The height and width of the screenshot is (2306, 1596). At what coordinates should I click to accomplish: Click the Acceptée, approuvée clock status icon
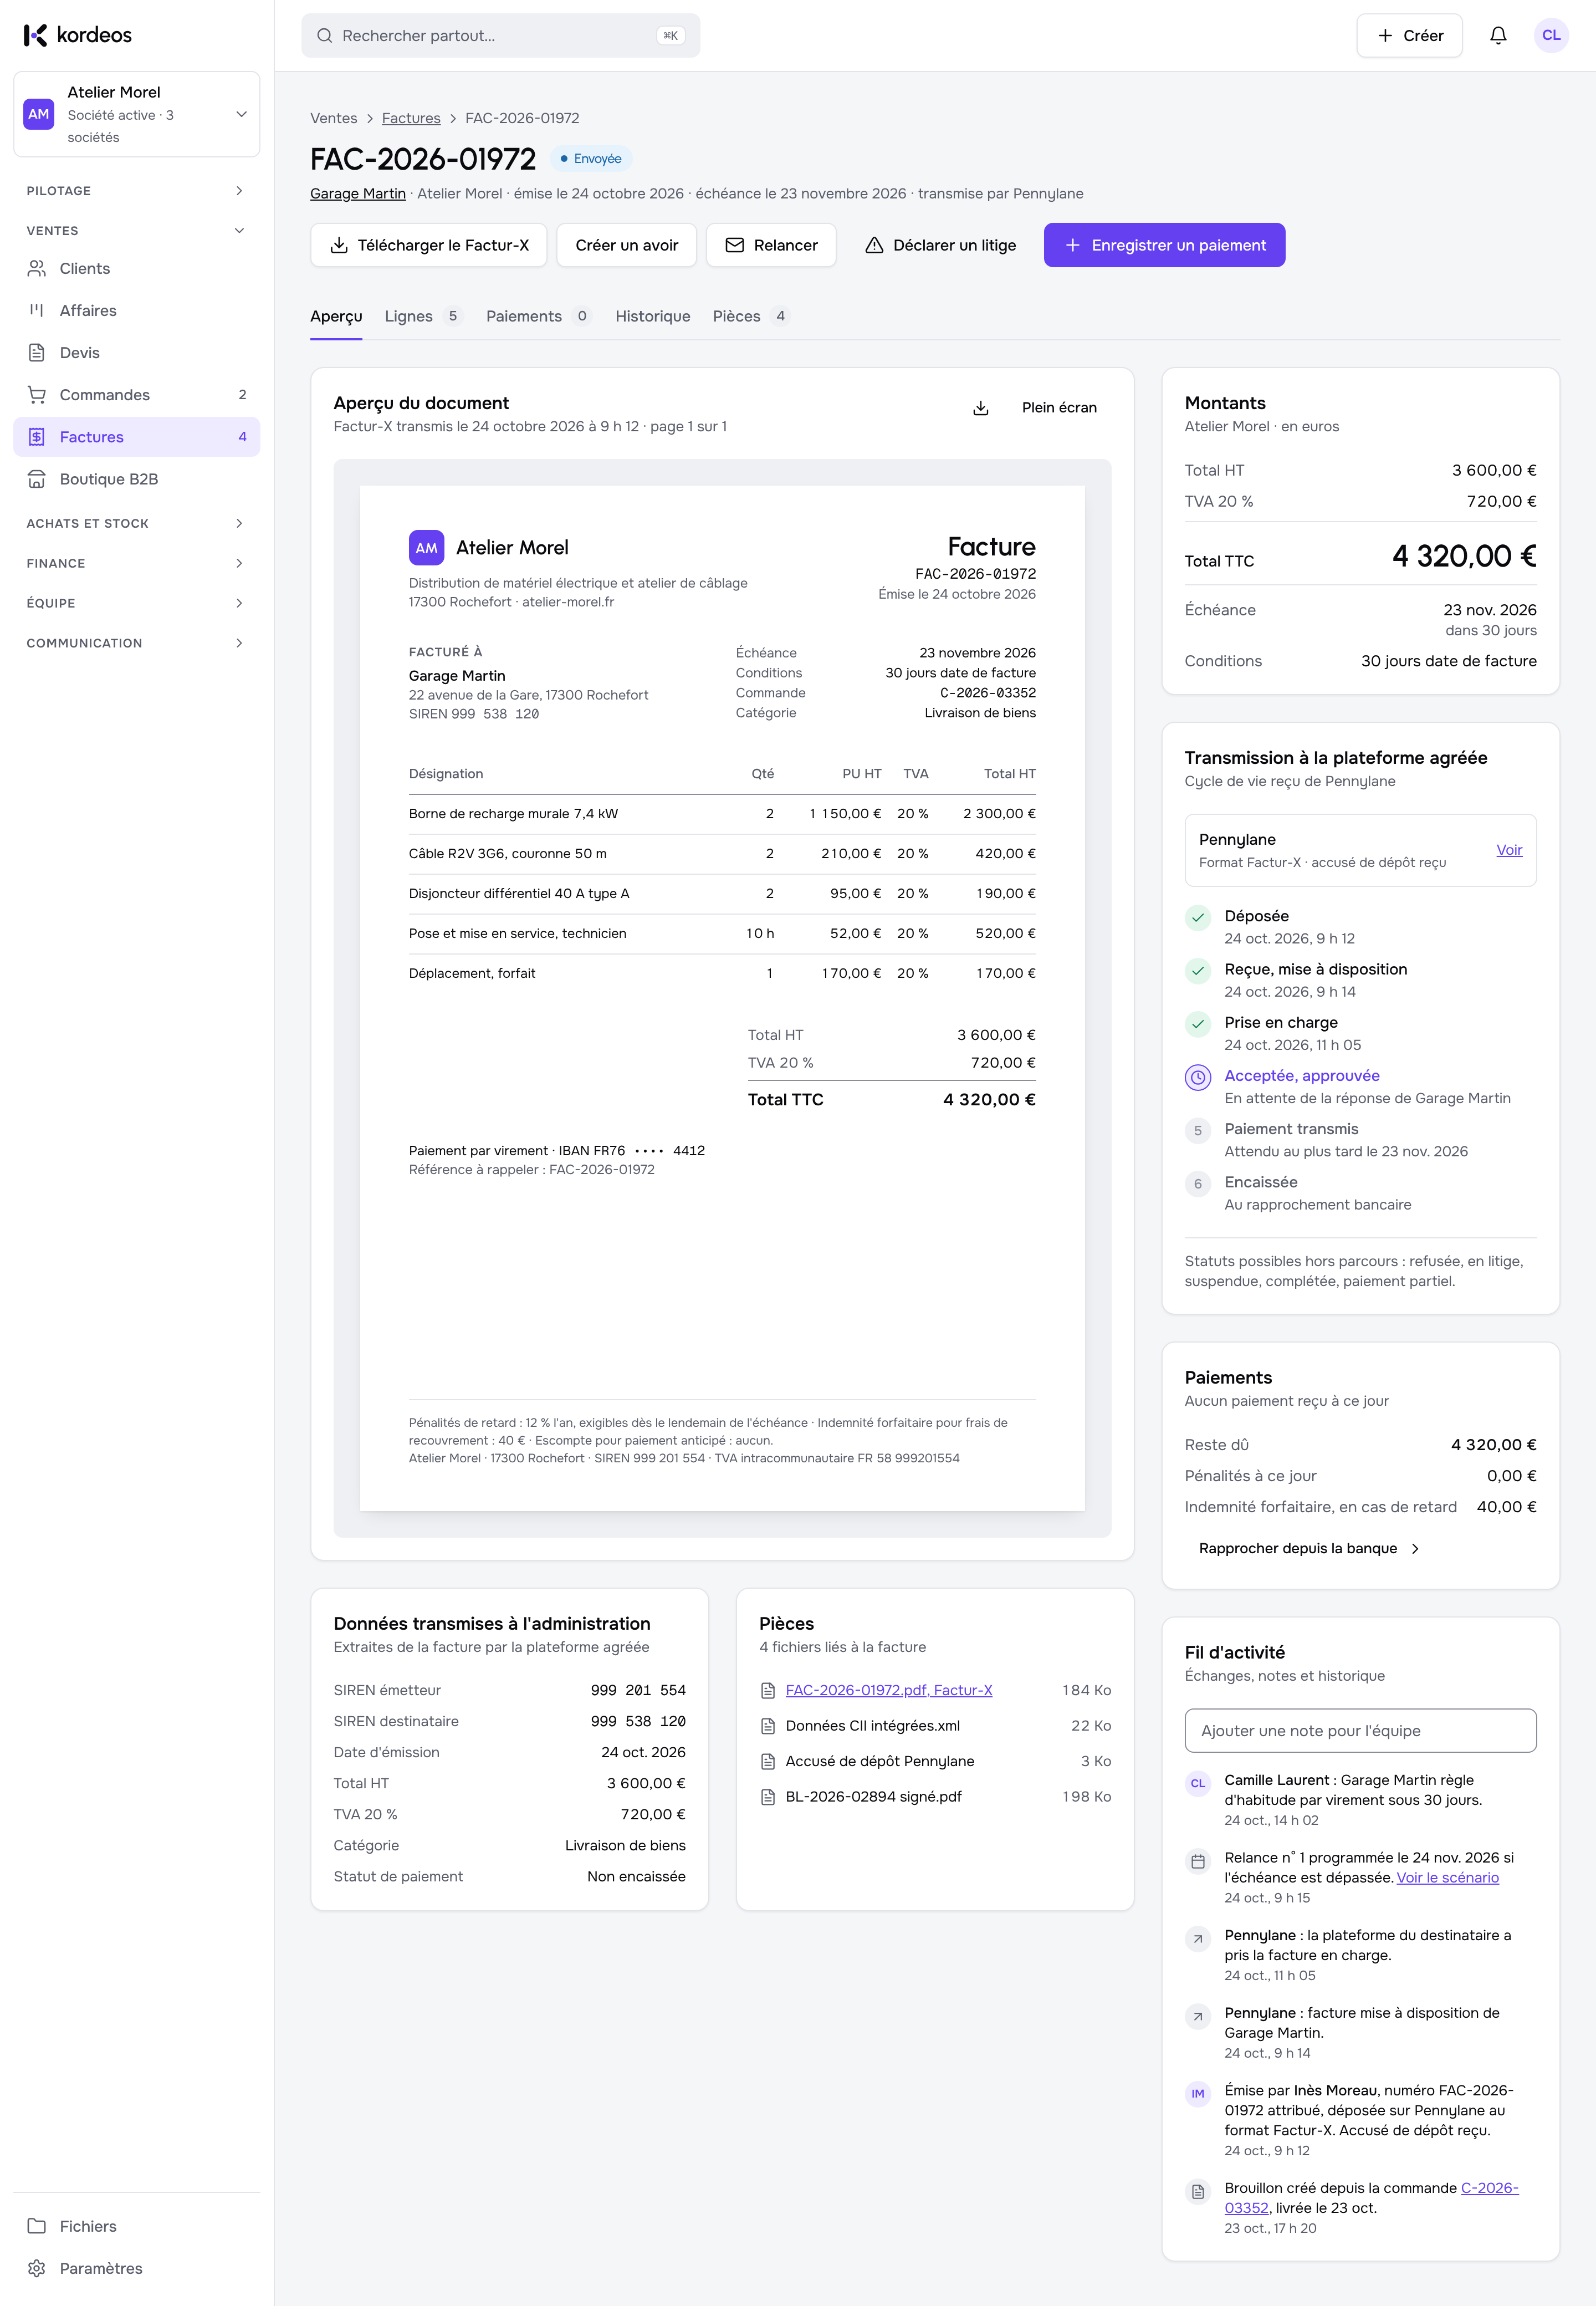point(1197,1077)
